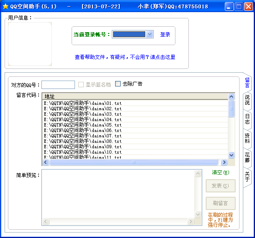The width and height of the screenshot is (255, 238).
Task: Click inside the 简单预览 preview text box
Action: point(118,197)
